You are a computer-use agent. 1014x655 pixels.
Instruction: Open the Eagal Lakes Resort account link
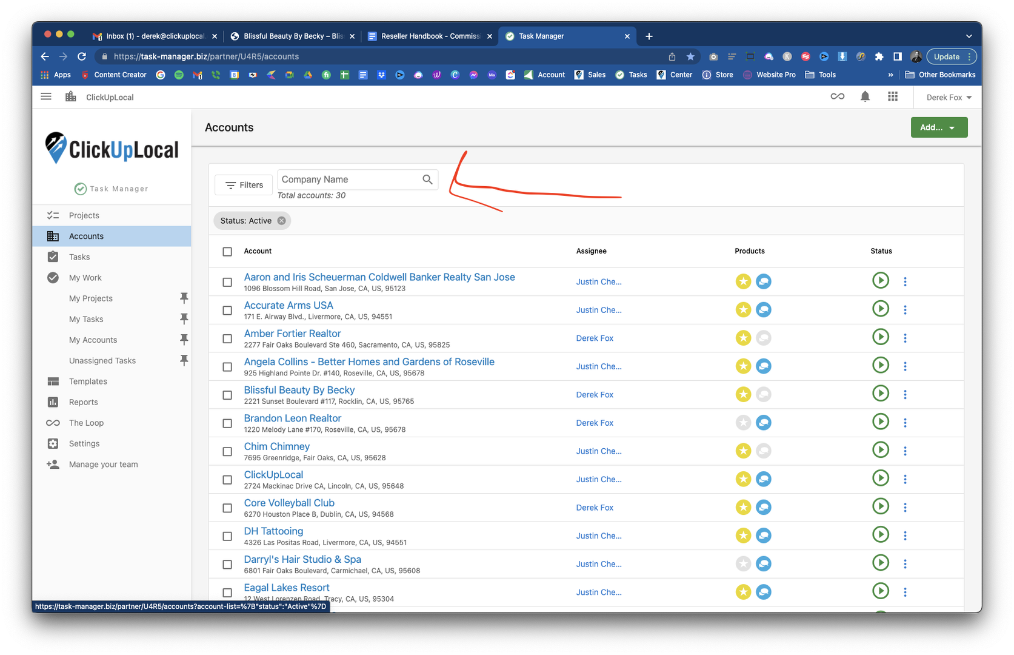point(287,588)
